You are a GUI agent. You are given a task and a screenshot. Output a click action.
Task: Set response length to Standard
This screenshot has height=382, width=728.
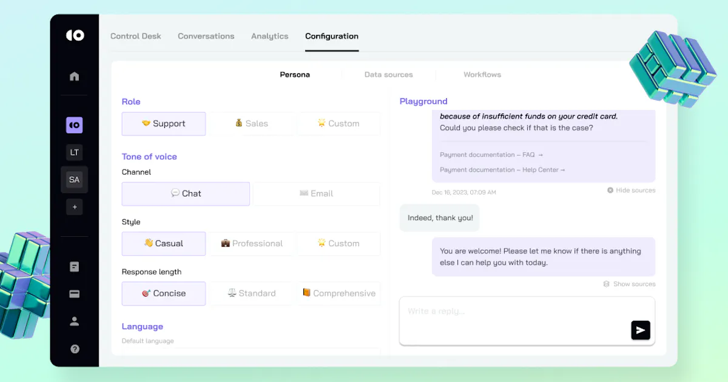point(251,293)
